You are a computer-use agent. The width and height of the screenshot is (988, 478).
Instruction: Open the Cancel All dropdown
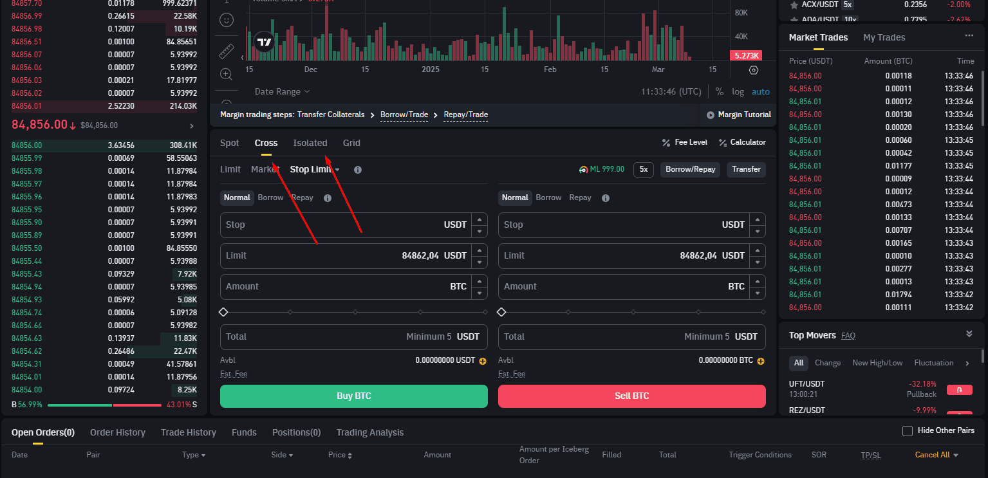point(937,455)
